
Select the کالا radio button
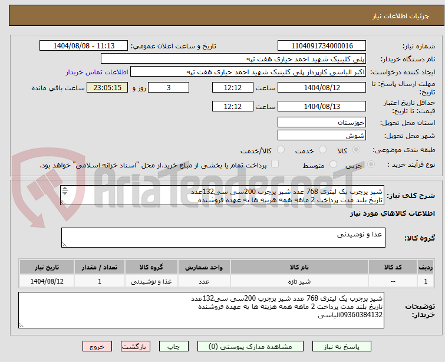click(x=356, y=150)
